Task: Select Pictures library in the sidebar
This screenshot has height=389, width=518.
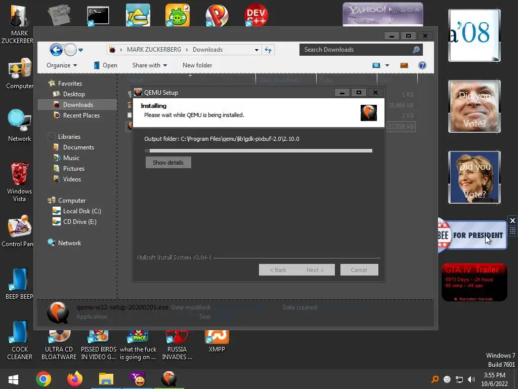Action: coord(74,169)
